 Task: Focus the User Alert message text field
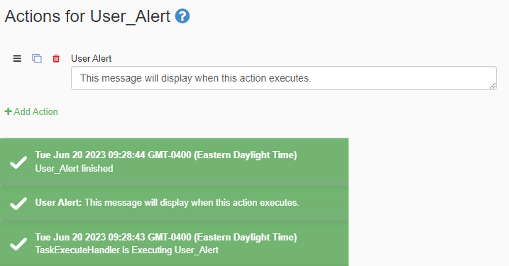(x=284, y=78)
